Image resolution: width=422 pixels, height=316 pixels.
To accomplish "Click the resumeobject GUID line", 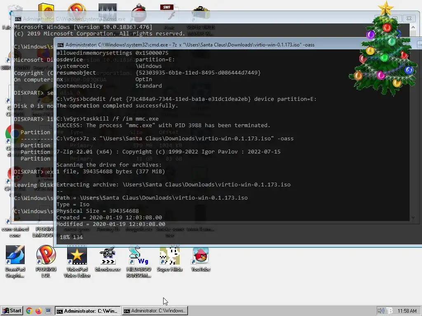I will pos(159,72).
